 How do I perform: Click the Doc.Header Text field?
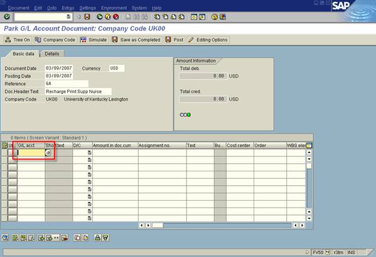(x=78, y=91)
